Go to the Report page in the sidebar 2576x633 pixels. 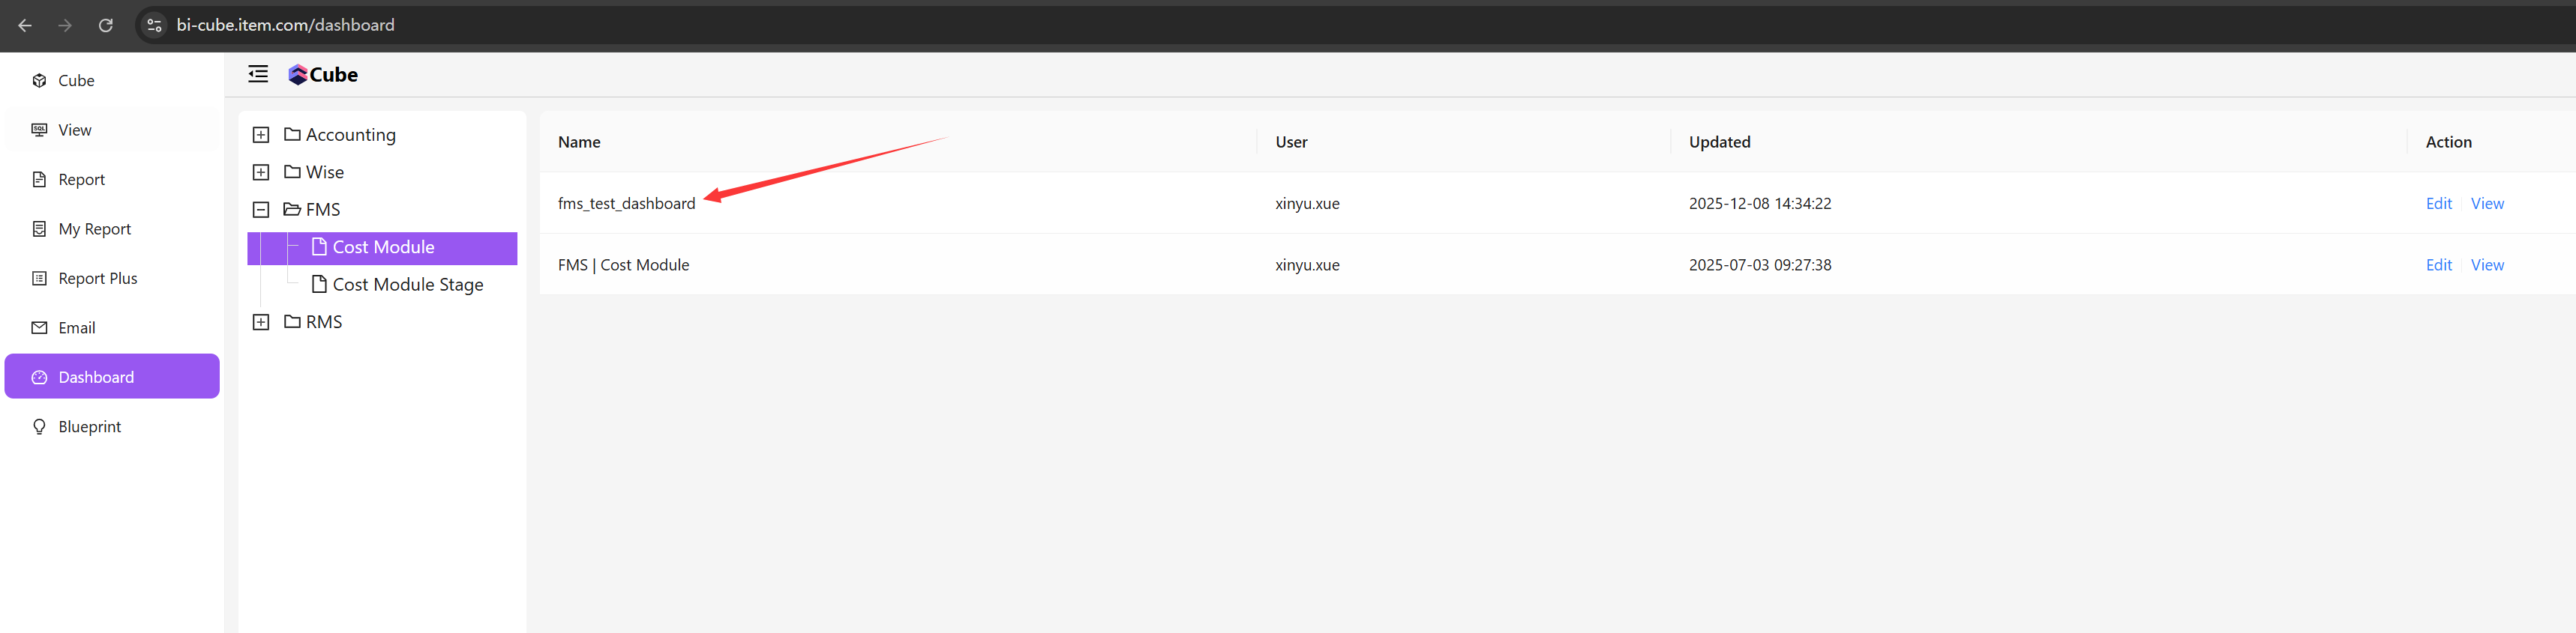tap(81, 180)
